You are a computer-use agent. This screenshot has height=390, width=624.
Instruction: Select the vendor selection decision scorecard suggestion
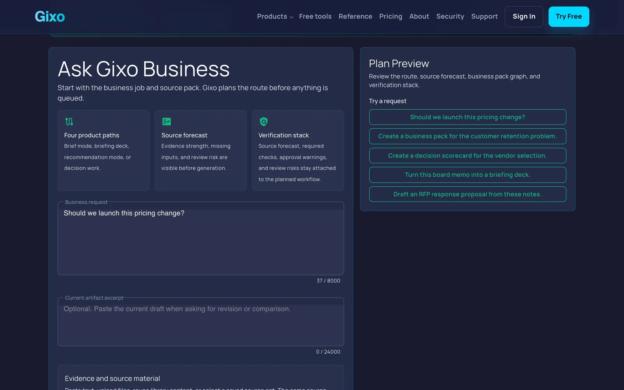coord(468,156)
